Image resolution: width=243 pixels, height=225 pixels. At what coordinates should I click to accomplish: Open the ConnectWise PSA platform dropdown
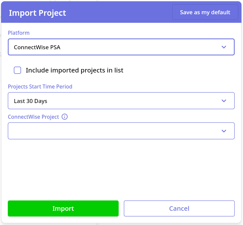(121, 47)
